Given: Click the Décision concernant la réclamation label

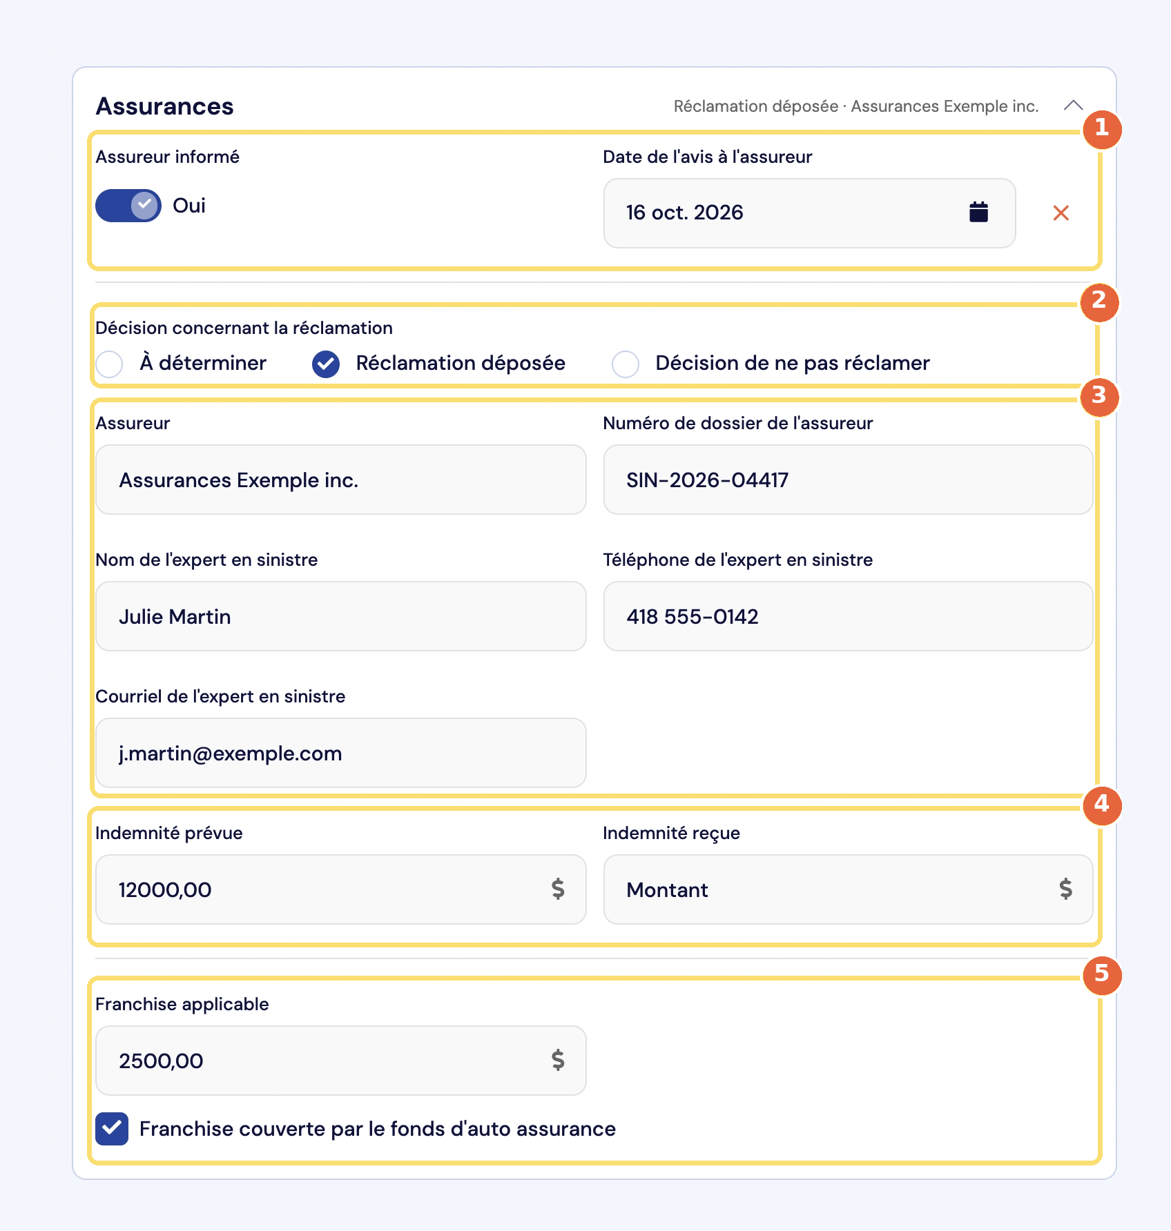Looking at the screenshot, I should (x=244, y=328).
